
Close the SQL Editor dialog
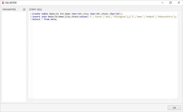[179, 3]
